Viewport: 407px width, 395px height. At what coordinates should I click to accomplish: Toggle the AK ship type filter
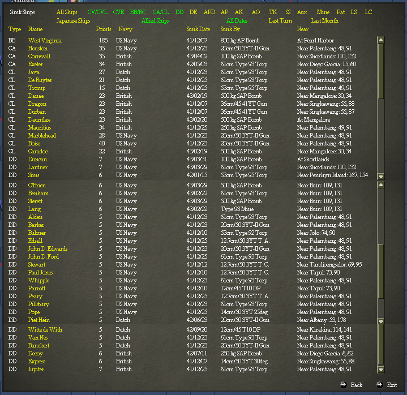click(x=239, y=12)
